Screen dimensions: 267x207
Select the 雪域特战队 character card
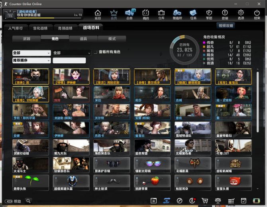(193, 130)
